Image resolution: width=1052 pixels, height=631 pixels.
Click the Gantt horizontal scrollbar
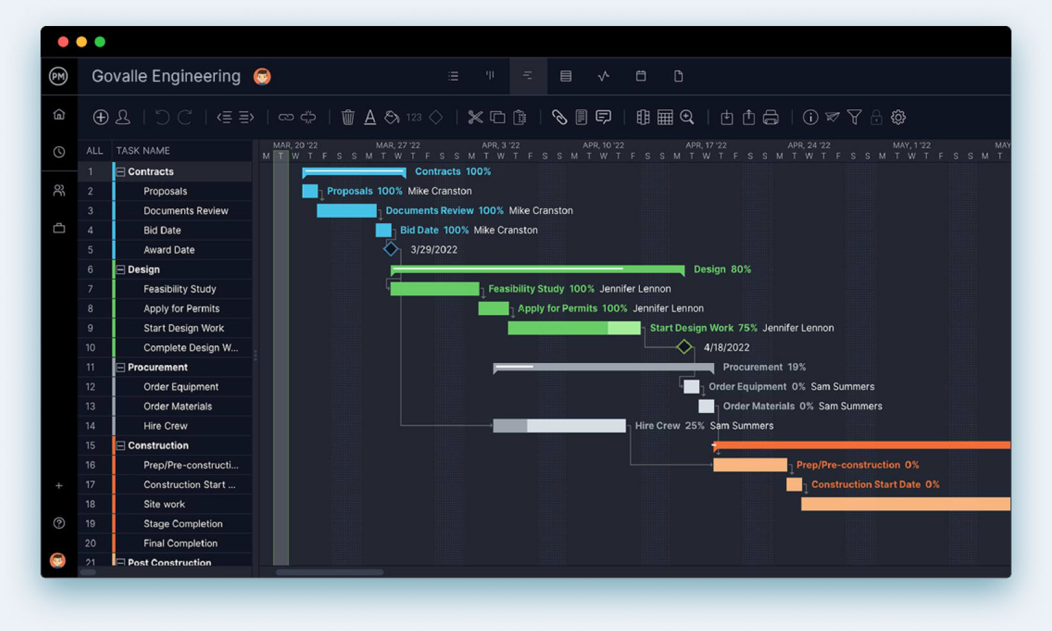[329, 572]
